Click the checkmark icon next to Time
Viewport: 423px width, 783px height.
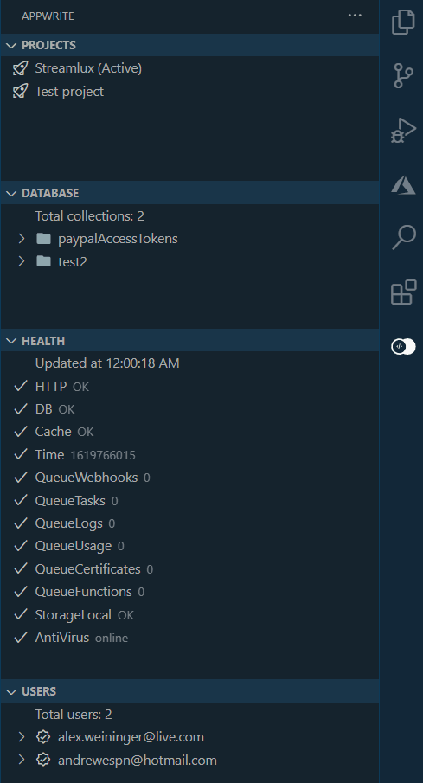pyautogui.click(x=21, y=454)
